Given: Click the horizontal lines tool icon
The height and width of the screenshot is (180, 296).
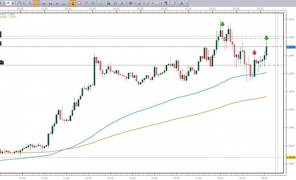Looking at the screenshot, I should (x=131, y=3).
